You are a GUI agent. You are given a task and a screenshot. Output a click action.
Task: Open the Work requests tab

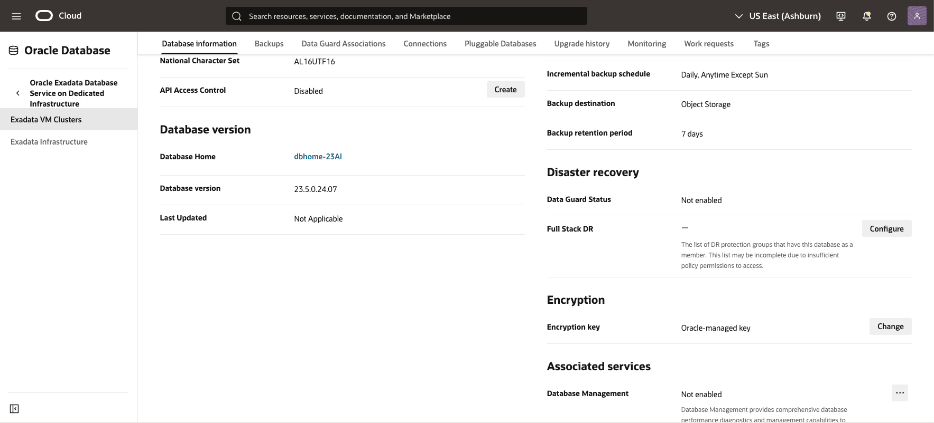point(709,44)
